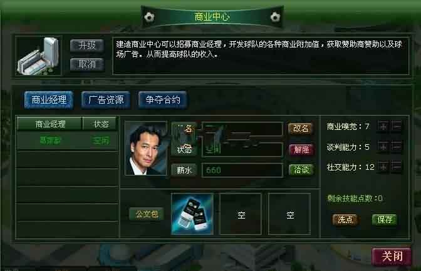Open the 争夺合约 tab

pyautogui.click(x=163, y=100)
